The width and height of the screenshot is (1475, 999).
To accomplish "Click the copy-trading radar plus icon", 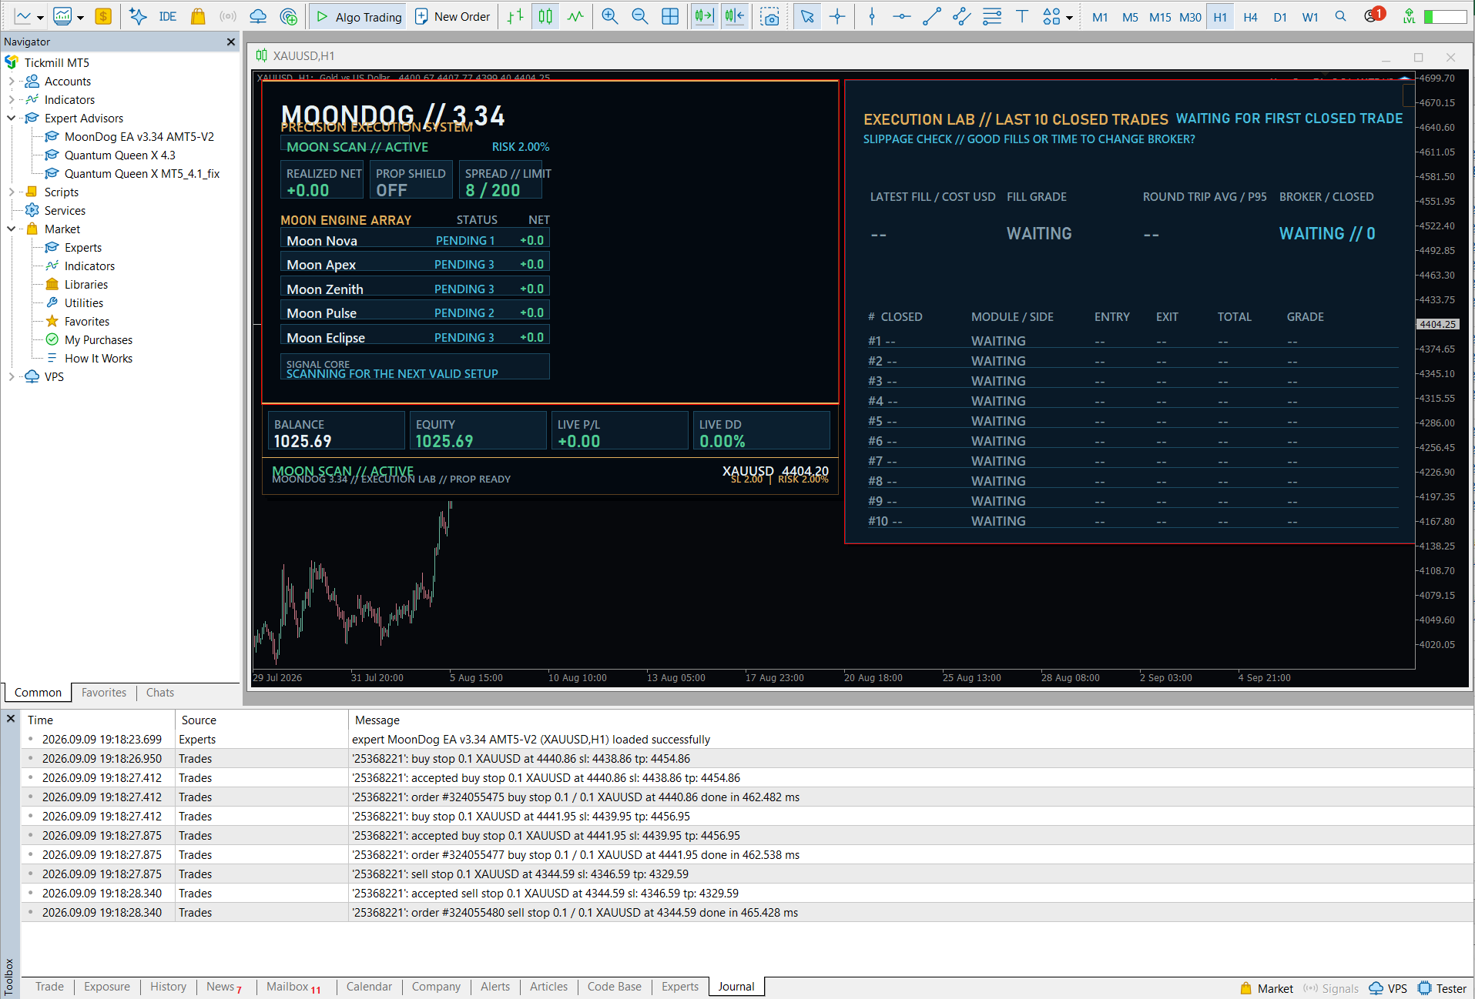I will pos(289,16).
